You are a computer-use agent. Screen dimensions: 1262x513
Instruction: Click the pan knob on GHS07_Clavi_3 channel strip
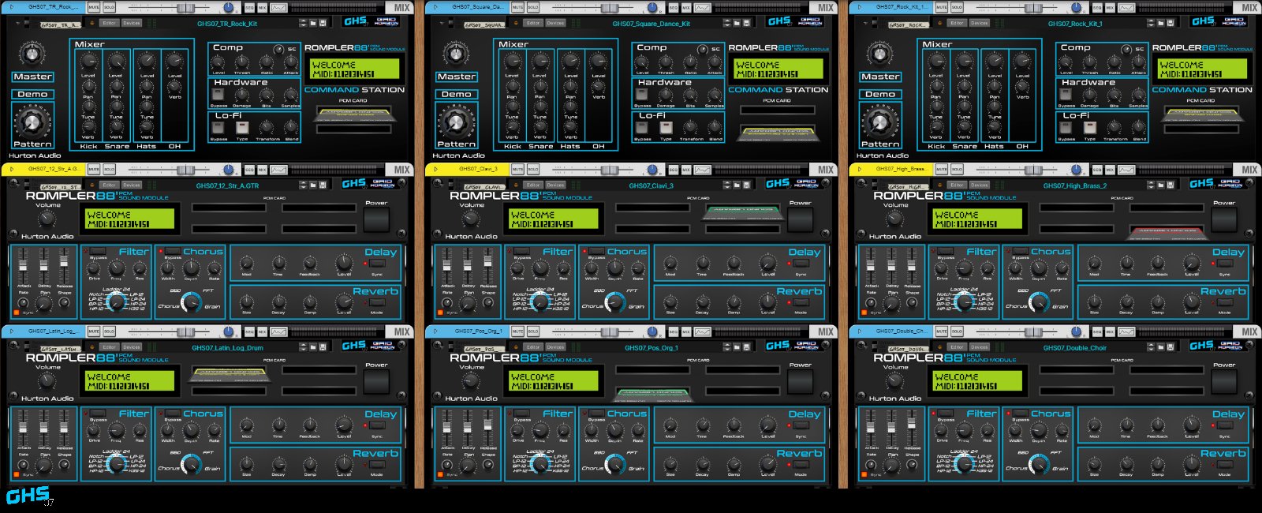(652, 170)
